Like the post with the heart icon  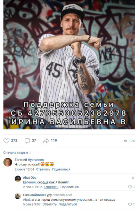point(6,141)
